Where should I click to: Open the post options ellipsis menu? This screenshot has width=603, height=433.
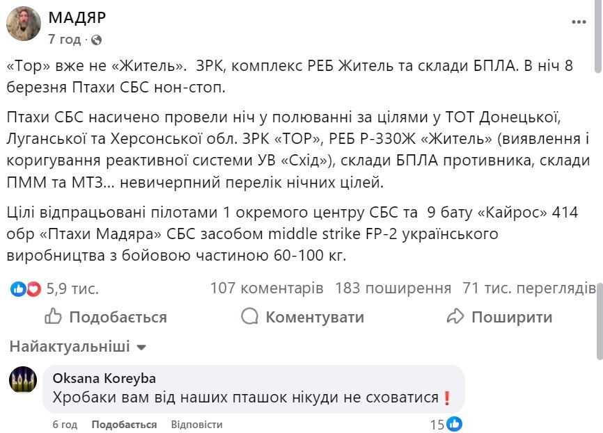pos(578,22)
